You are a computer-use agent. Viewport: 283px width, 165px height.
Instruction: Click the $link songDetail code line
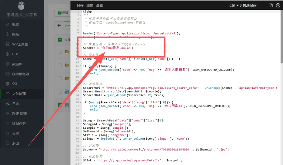click(132, 161)
